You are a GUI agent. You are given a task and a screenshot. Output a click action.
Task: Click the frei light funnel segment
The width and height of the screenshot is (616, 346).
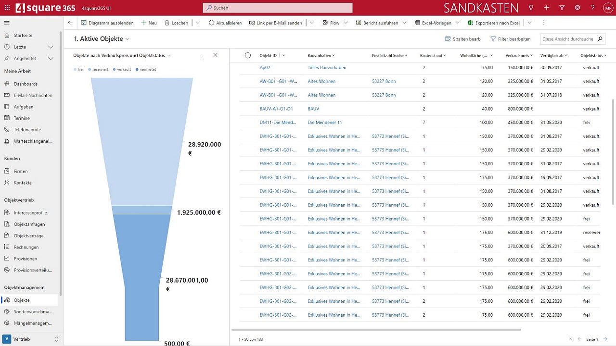click(x=142, y=142)
